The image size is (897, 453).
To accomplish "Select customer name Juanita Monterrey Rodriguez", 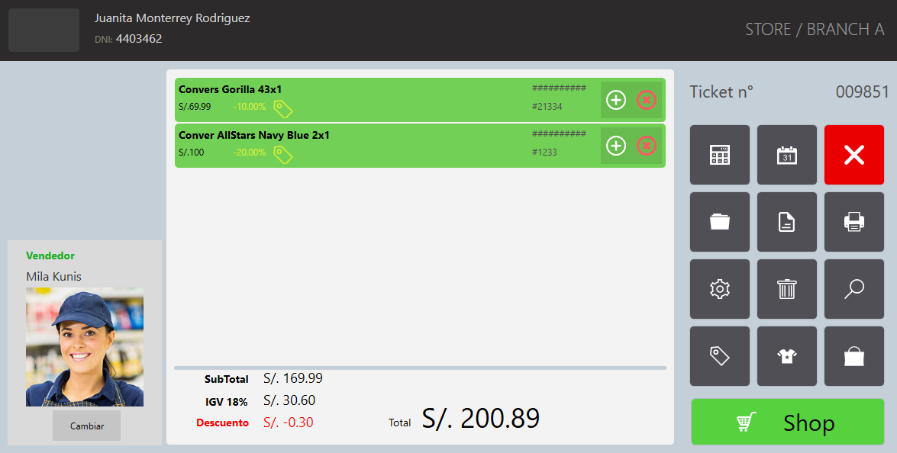I will pos(173,18).
